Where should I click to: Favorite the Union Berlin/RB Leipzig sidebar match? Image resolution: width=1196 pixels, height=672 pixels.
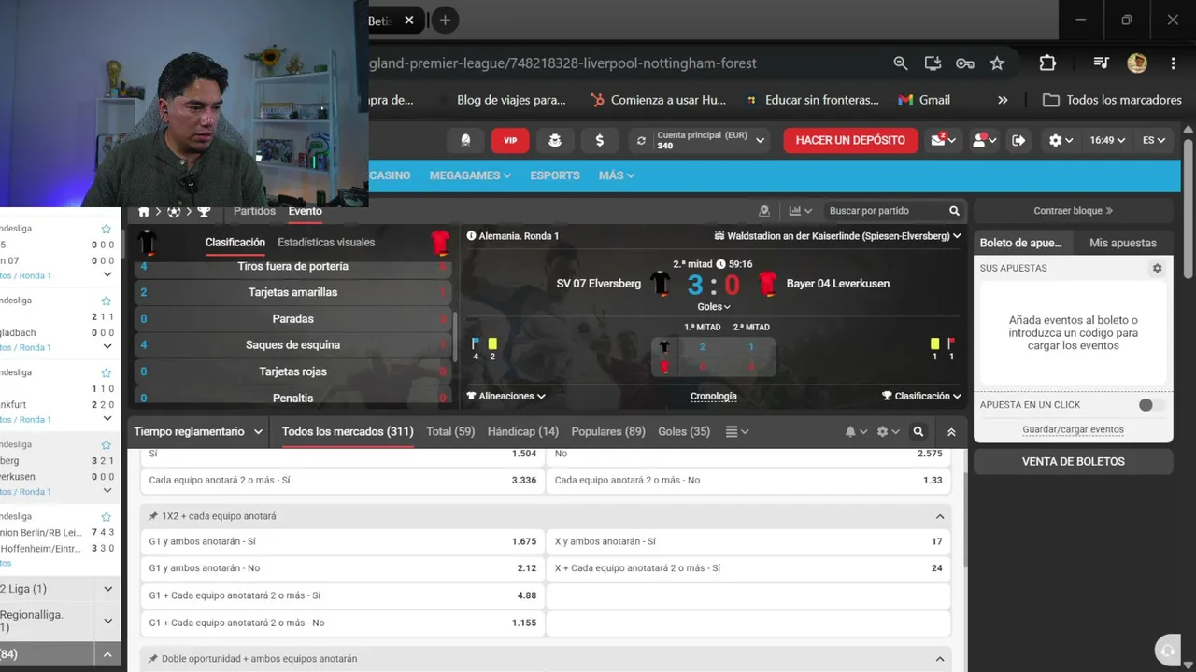point(107,517)
